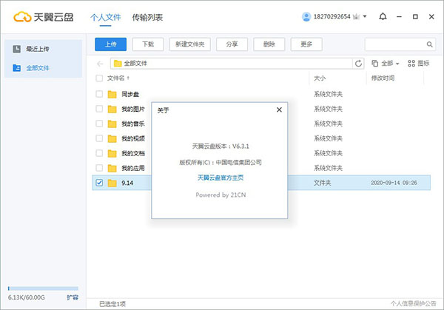444x310 pixels.
Task: Select 全部文件 in the sidebar
Action: coord(43,68)
